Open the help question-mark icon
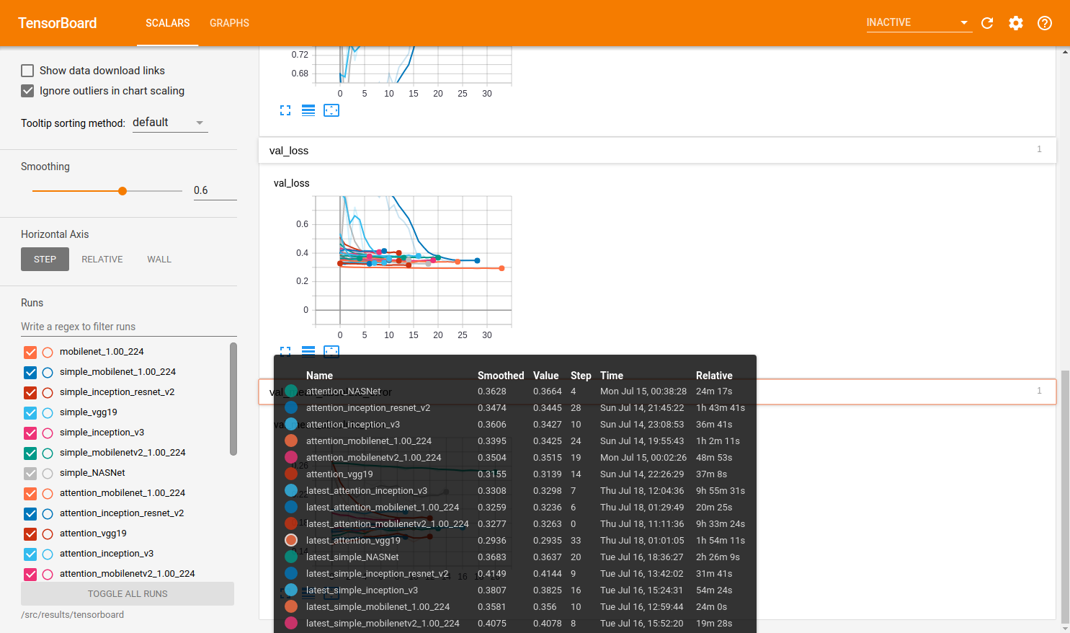Viewport: 1070px width, 633px height. coord(1045,23)
